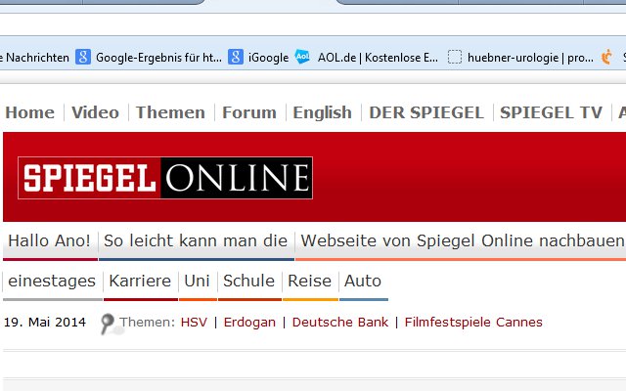Open SPIEGEL TV section
This screenshot has height=391, width=626.
point(551,112)
